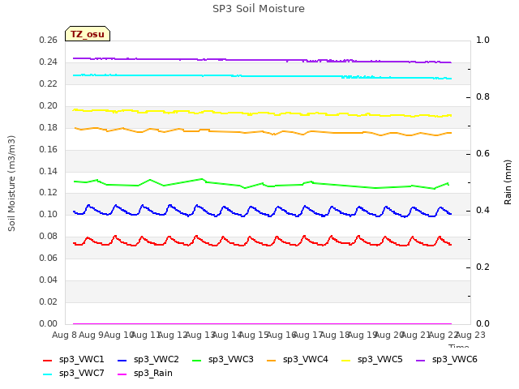Click the yellow sp3_VWC5 legend swatch
Image resolution: width=519 pixels, height=389 pixels.
[x=346, y=361]
